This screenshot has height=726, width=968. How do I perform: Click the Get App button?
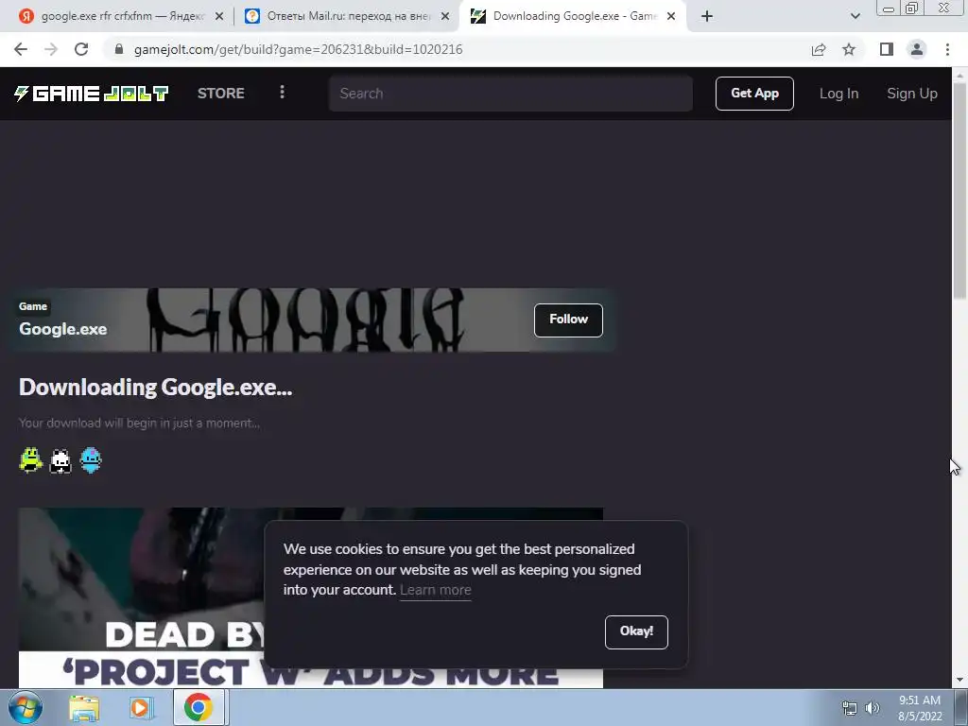click(754, 94)
